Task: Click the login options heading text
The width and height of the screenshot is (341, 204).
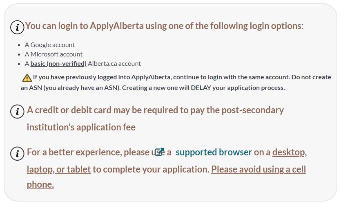Action: (164, 26)
